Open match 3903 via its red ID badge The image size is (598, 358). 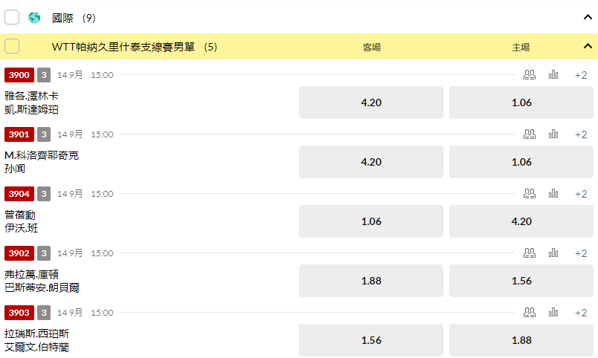pyautogui.click(x=18, y=313)
